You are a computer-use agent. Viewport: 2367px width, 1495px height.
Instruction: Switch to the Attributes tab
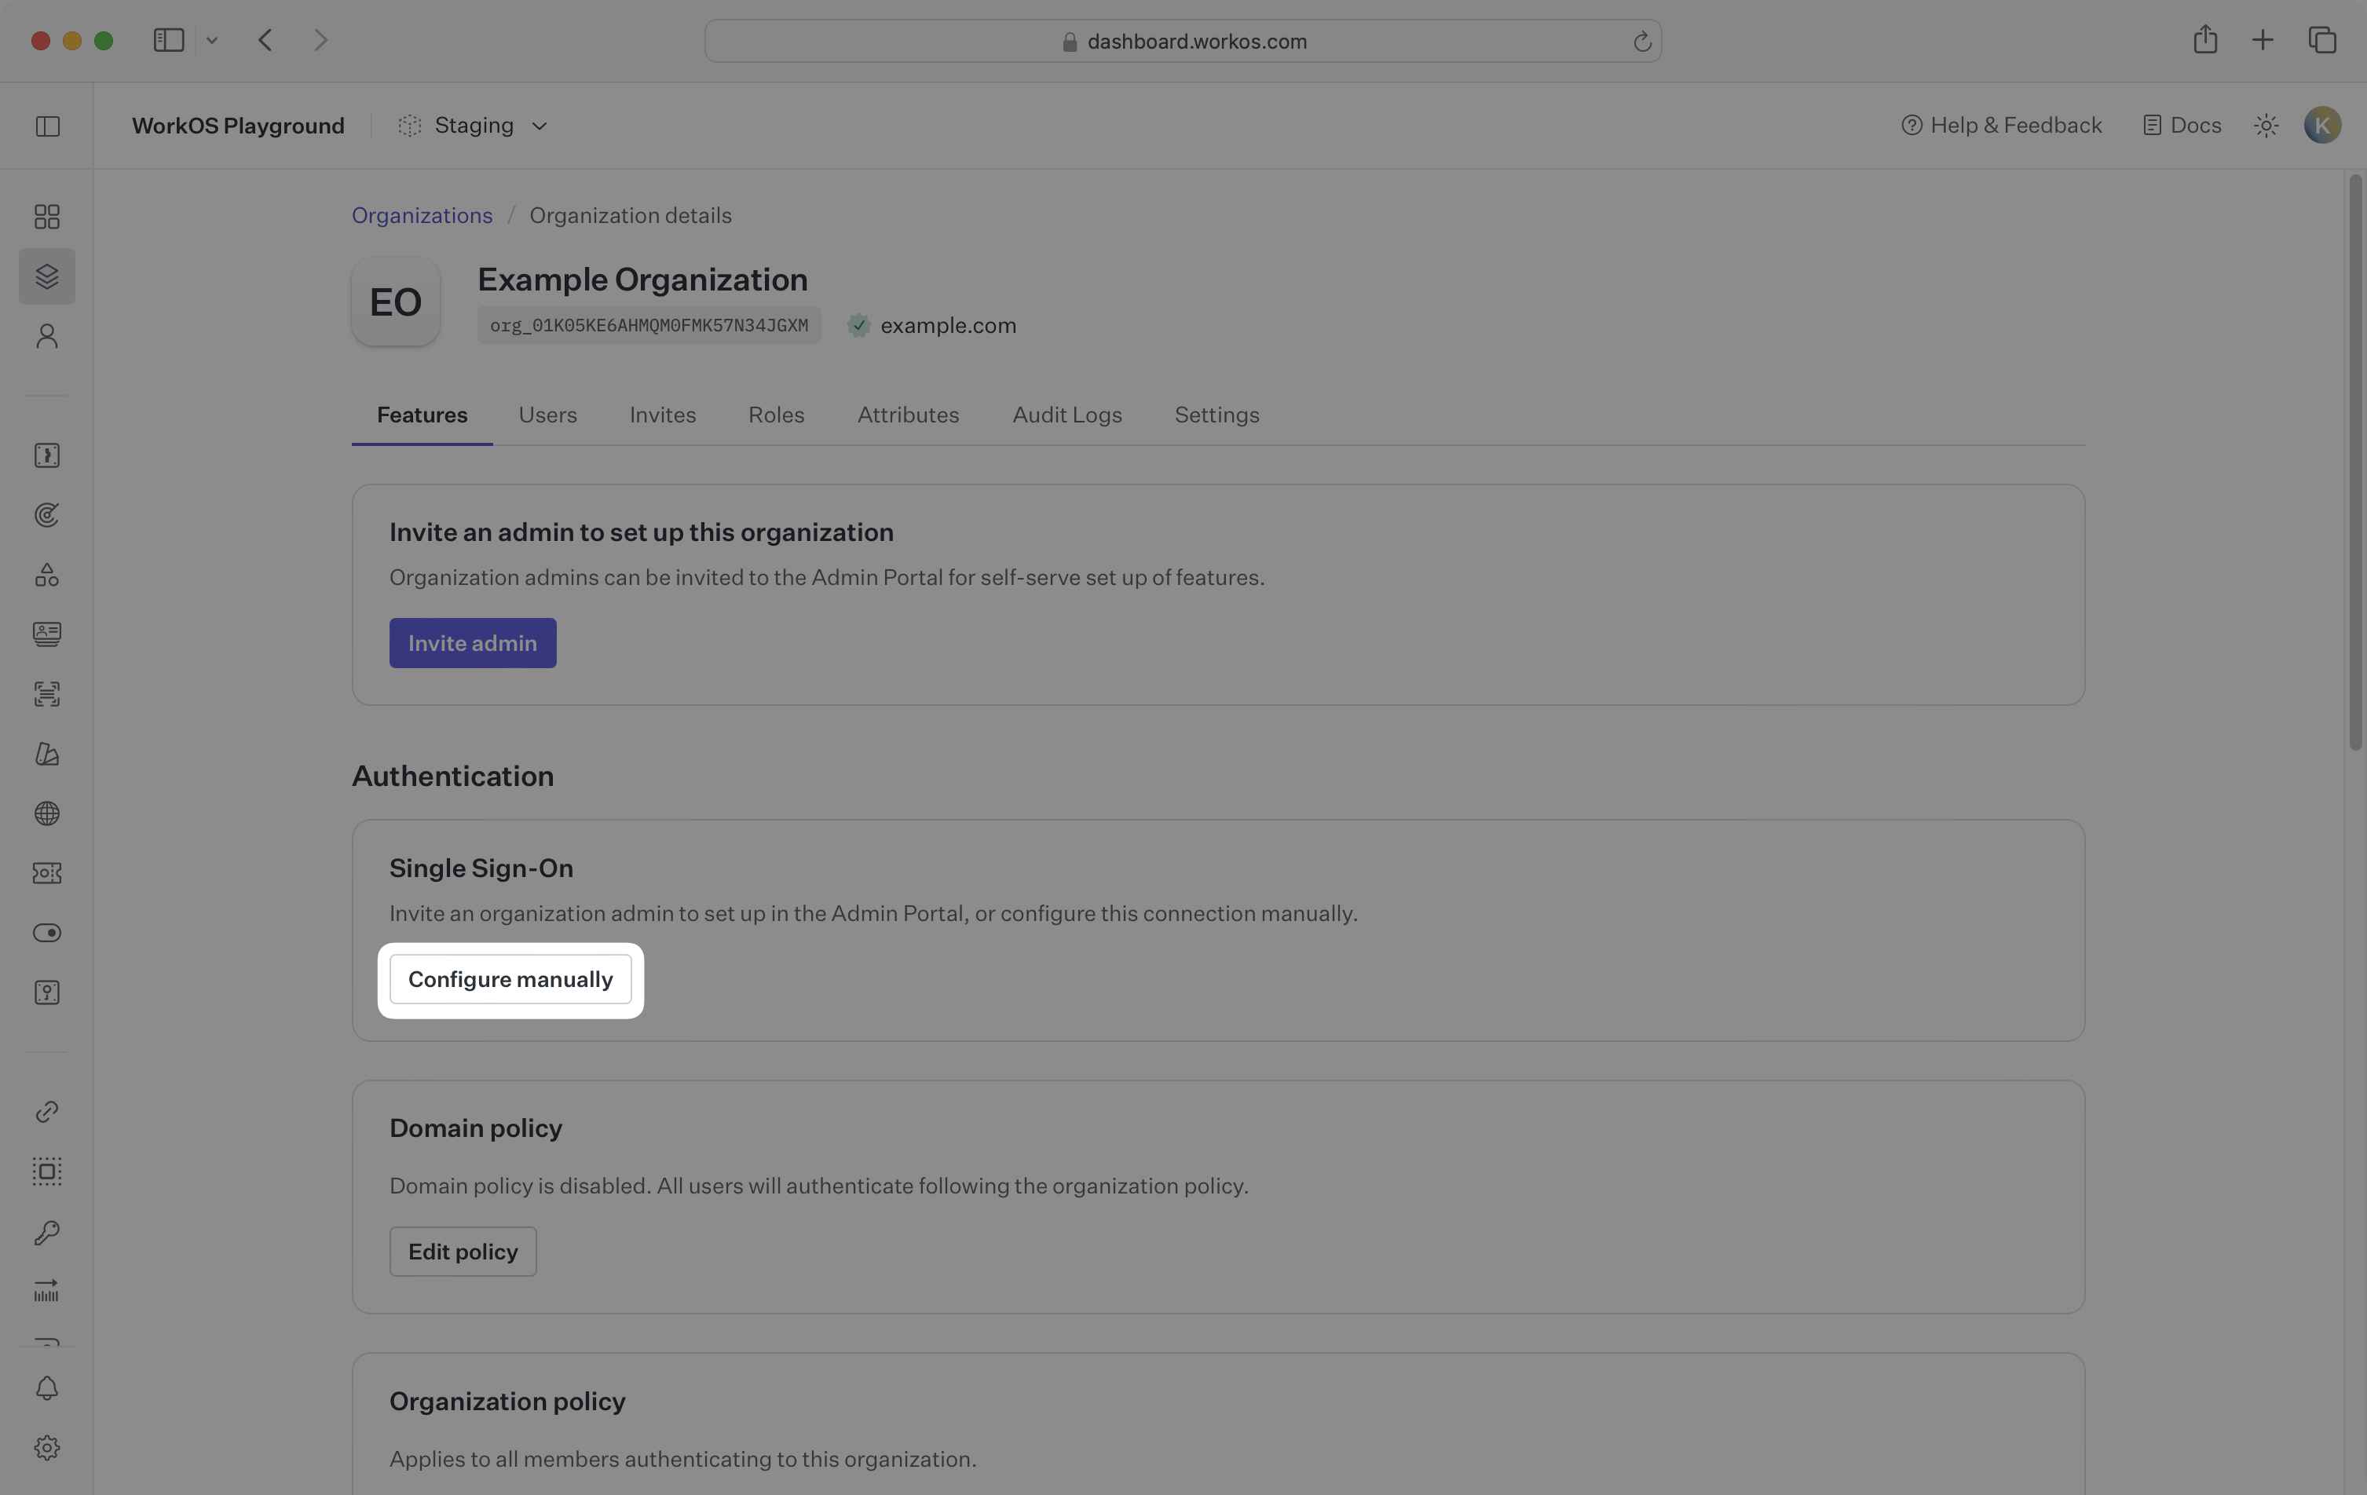(907, 414)
